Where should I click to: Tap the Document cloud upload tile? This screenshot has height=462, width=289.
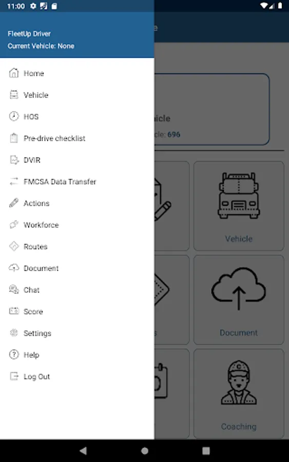click(239, 300)
